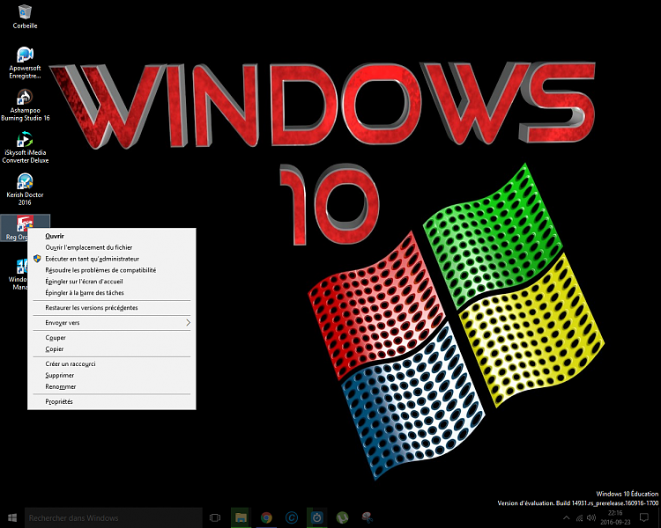Launch Google Chrome from the taskbar
Image resolution: width=661 pixels, height=528 pixels.
pyautogui.click(x=266, y=517)
